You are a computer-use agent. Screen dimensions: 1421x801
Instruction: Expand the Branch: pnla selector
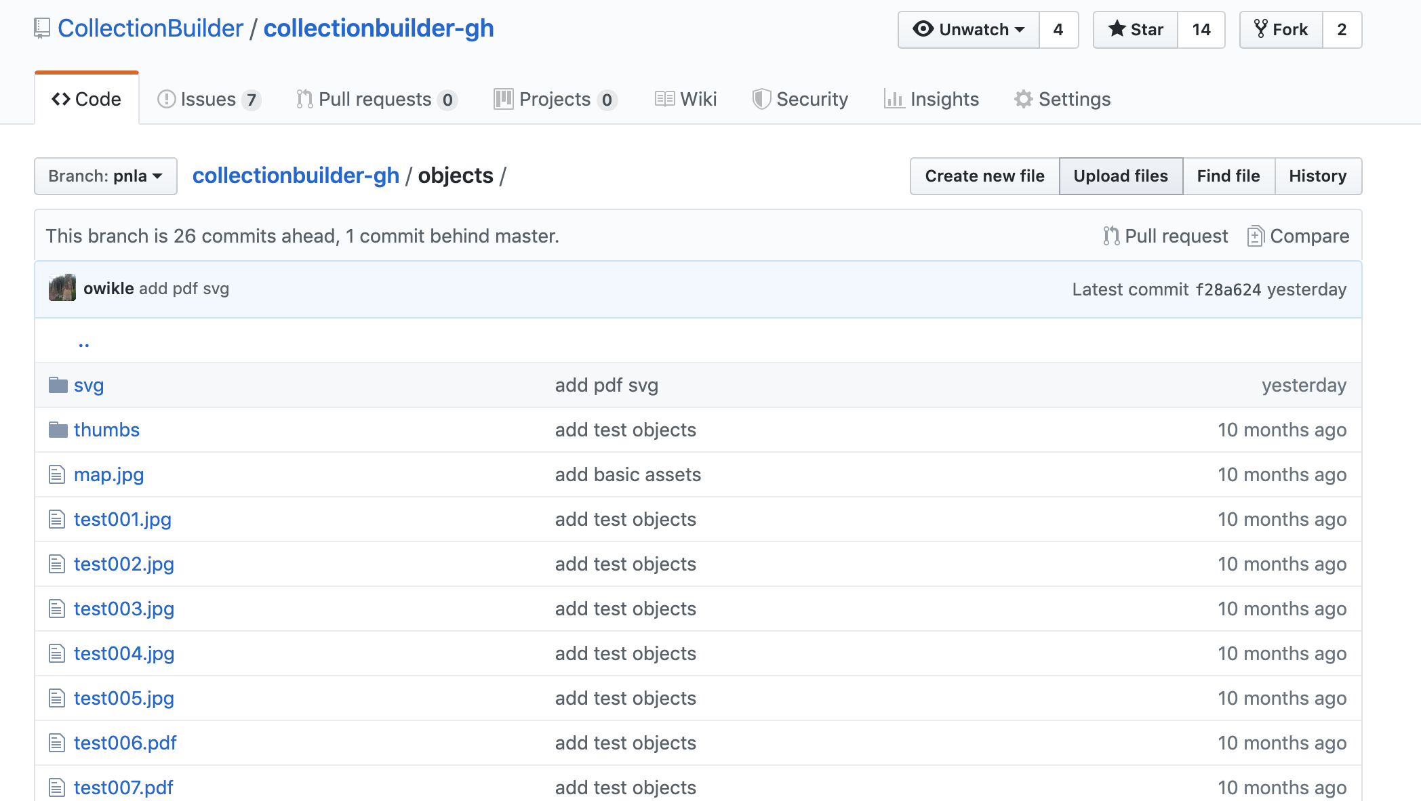pyautogui.click(x=106, y=176)
